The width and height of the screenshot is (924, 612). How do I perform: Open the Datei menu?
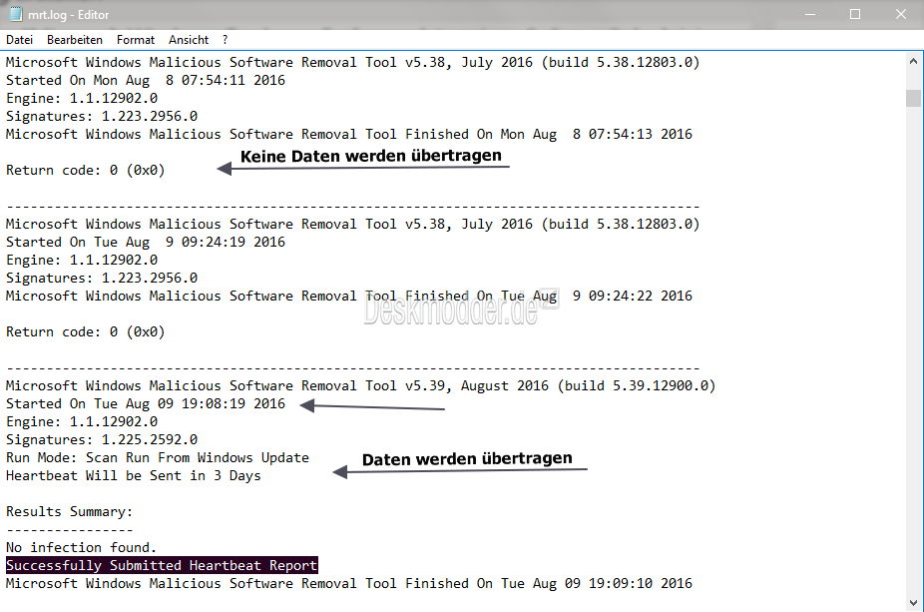point(19,40)
